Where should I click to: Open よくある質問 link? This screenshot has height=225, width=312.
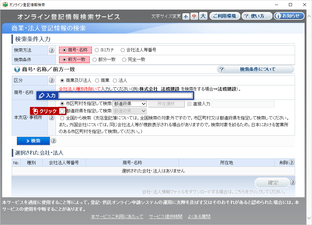[x=199, y=216]
